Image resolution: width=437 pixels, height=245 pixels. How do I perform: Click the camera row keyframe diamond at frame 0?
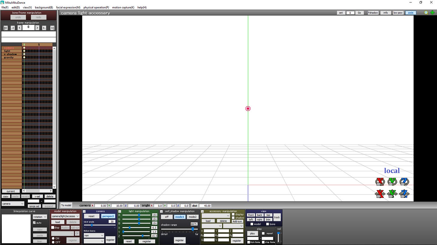coord(24,48)
